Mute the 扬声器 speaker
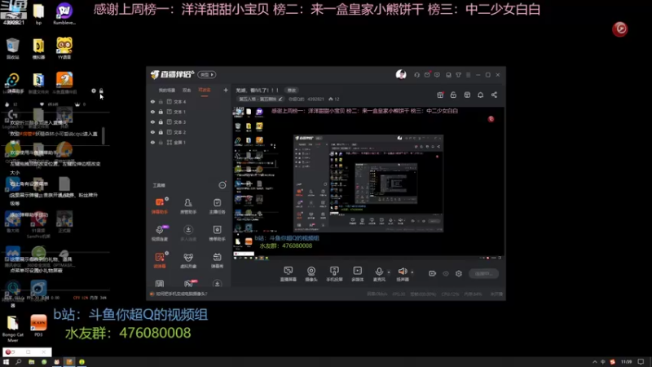This screenshot has width=652, height=367. [x=403, y=274]
